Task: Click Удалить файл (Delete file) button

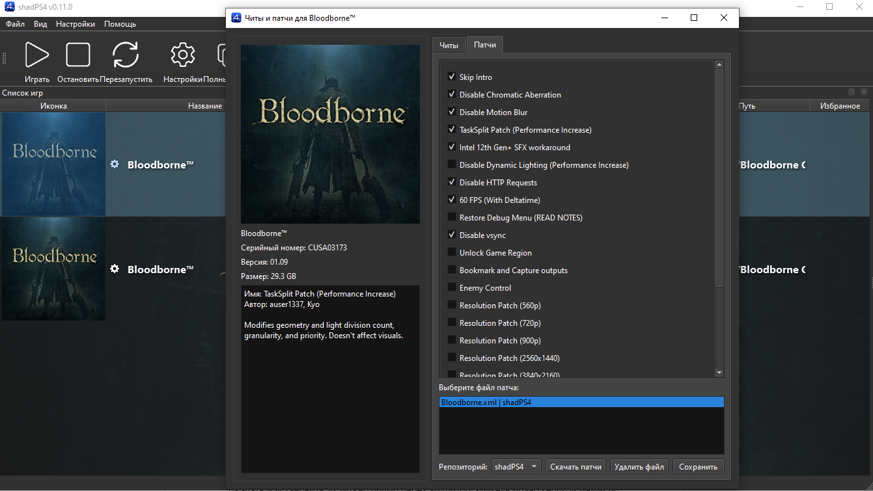Action: (x=639, y=466)
